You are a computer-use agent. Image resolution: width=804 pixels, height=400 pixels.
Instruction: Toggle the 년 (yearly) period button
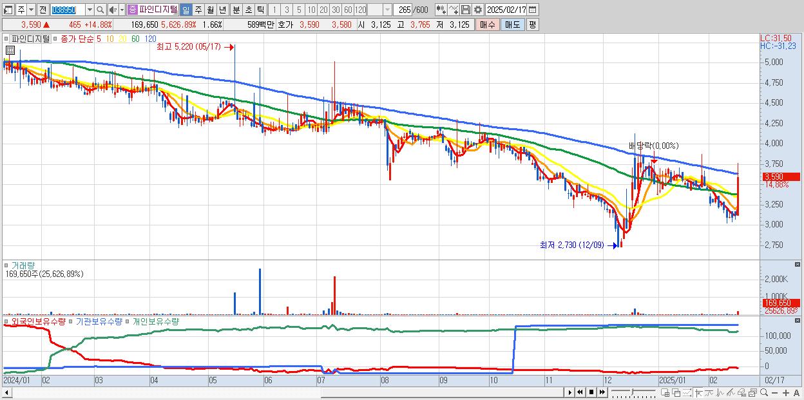pos(222,10)
